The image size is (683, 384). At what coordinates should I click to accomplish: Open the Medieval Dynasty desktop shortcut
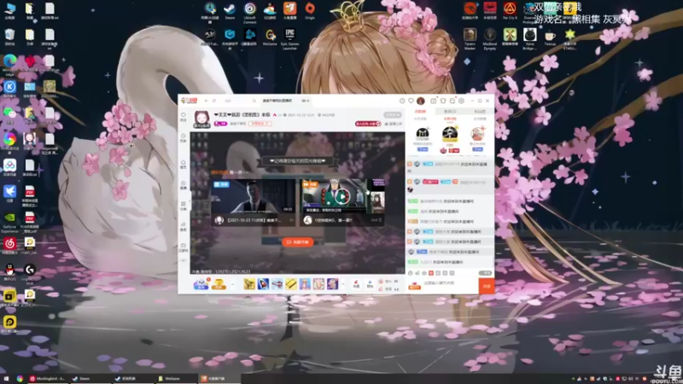pyautogui.click(x=489, y=39)
